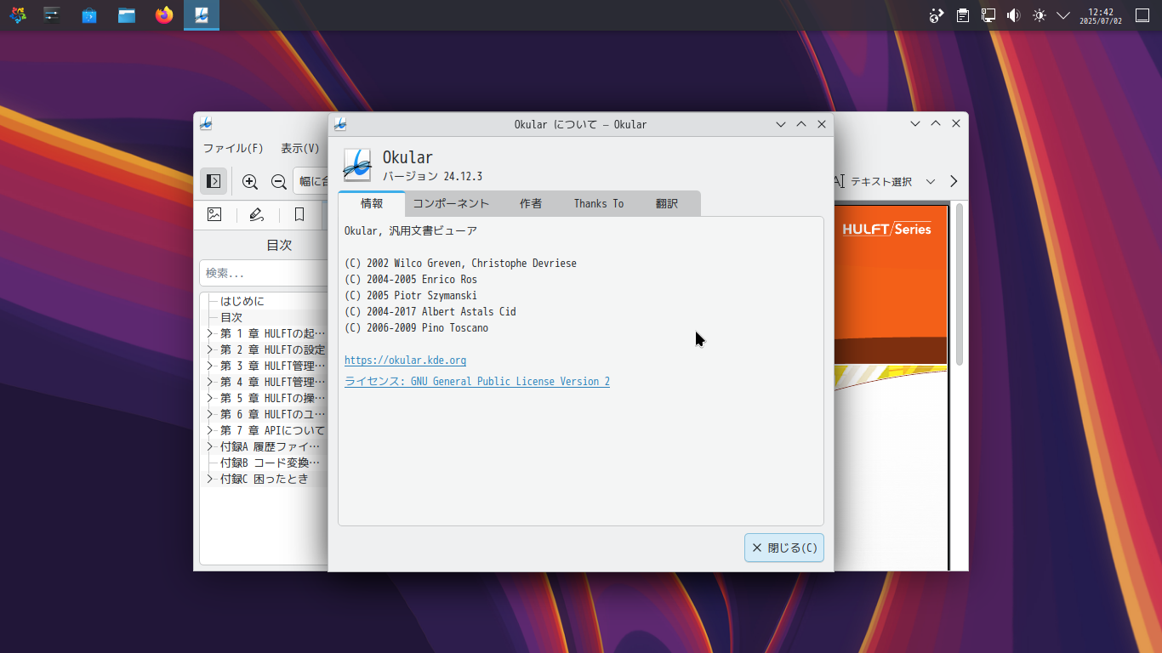Open the globe tray icon with arrow
The width and height of the screenshot is (1162, 653).
pyautogui.click(x=937, y=15)
